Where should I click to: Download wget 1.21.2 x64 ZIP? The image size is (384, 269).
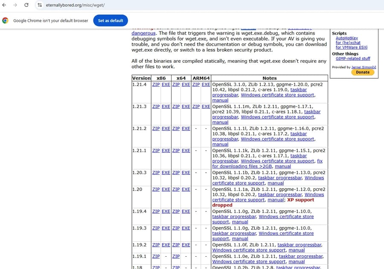pyautogui.click(x=176, y=128)
